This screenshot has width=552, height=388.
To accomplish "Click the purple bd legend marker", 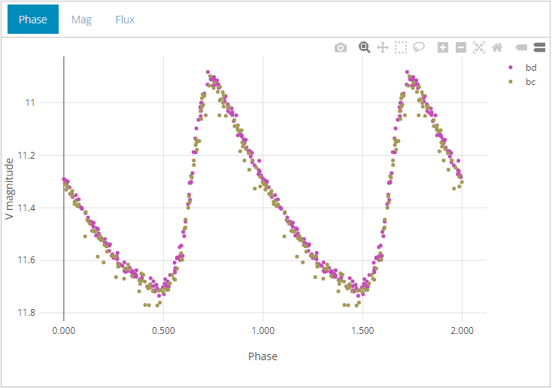I will tap(511, 67).
